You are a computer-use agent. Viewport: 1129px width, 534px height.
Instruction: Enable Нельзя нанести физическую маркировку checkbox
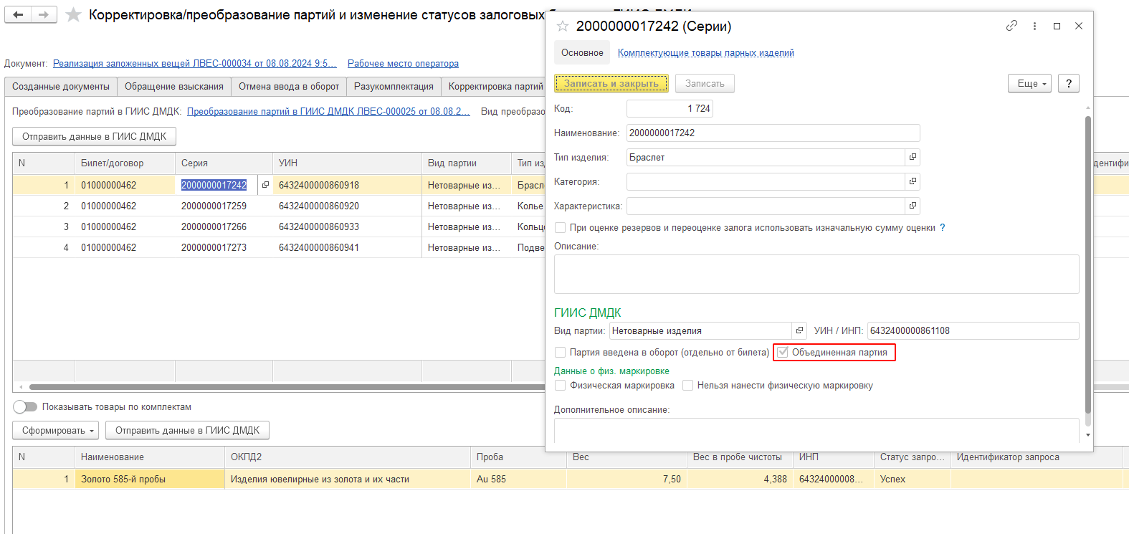[688, 386]
